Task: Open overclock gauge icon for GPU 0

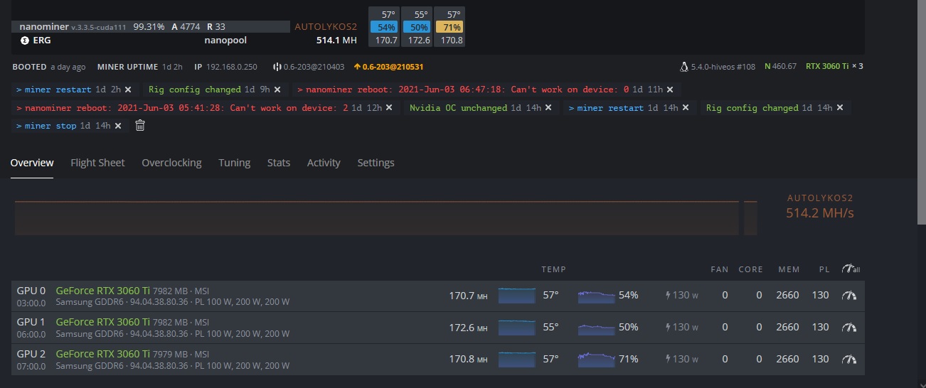Action: 848,295
